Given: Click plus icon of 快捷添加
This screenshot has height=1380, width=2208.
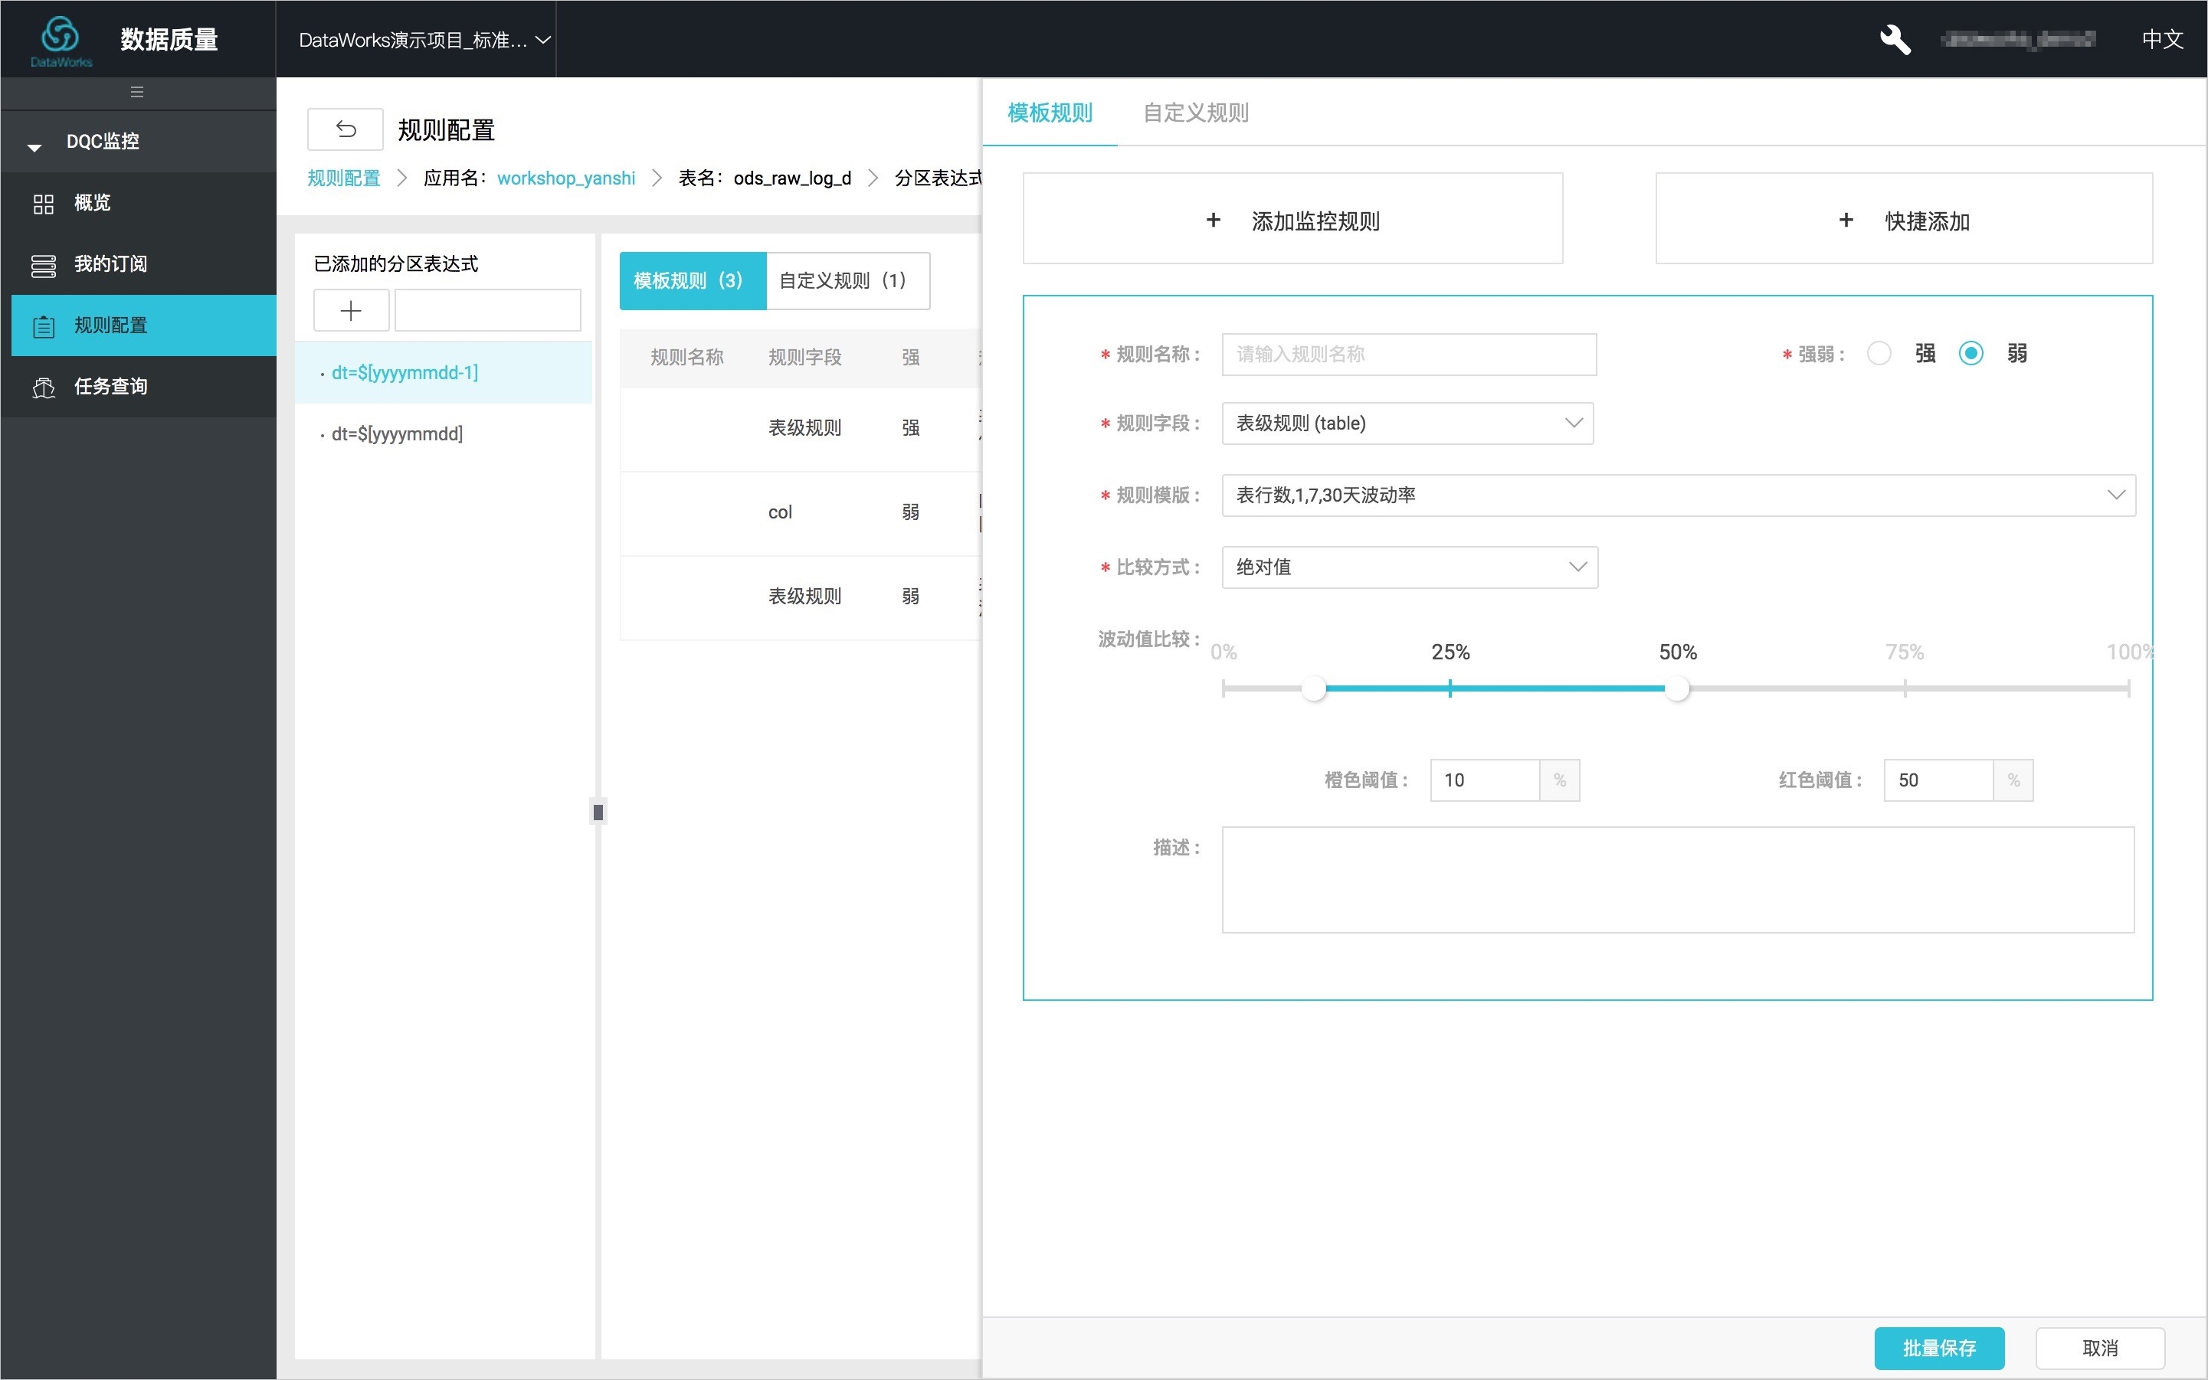Looking at the screenshot, I should (1846, 220).
